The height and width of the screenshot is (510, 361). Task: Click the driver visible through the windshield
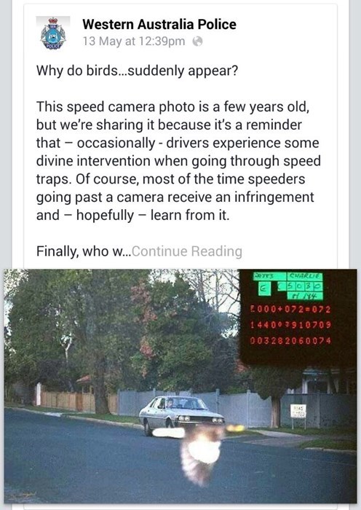(170, 404)
